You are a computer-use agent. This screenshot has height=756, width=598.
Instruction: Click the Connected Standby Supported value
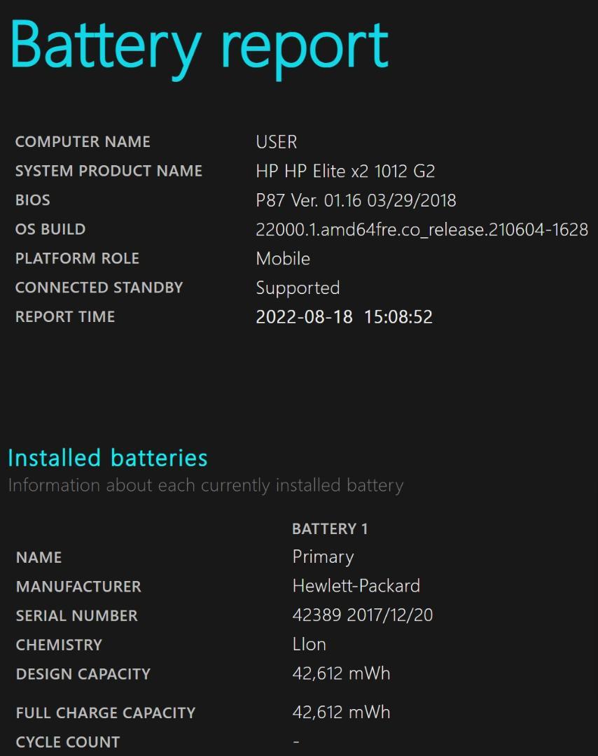click(x=298, y=288)
